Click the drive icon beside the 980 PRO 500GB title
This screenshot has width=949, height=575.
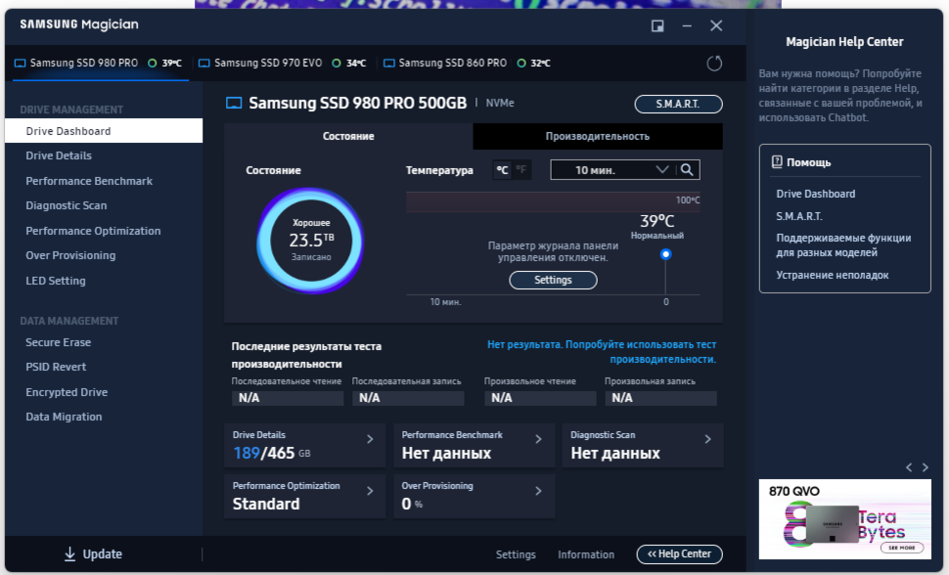coord(234,103)
